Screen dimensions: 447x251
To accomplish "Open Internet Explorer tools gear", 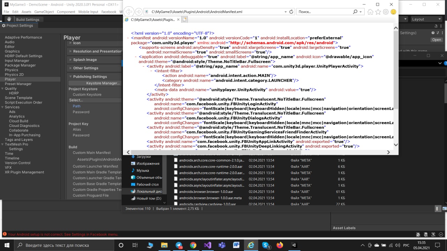I will point(386,12).
